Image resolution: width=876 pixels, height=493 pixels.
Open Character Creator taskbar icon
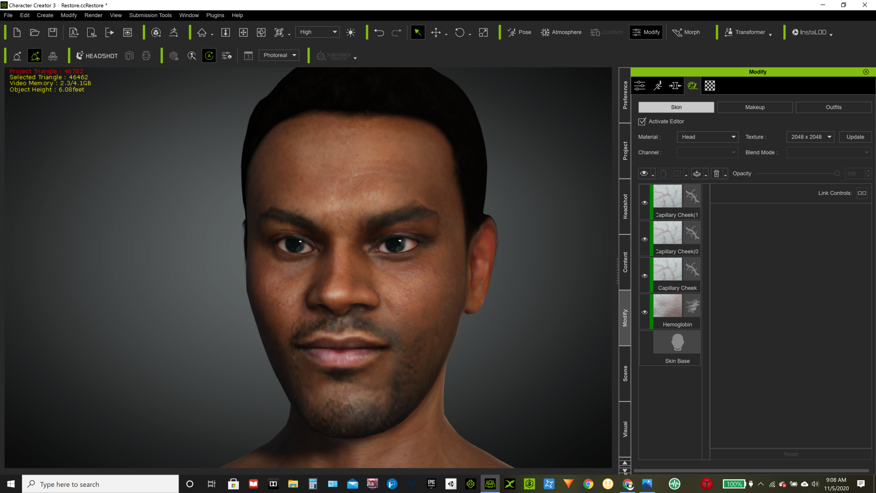tap(490, 484)
